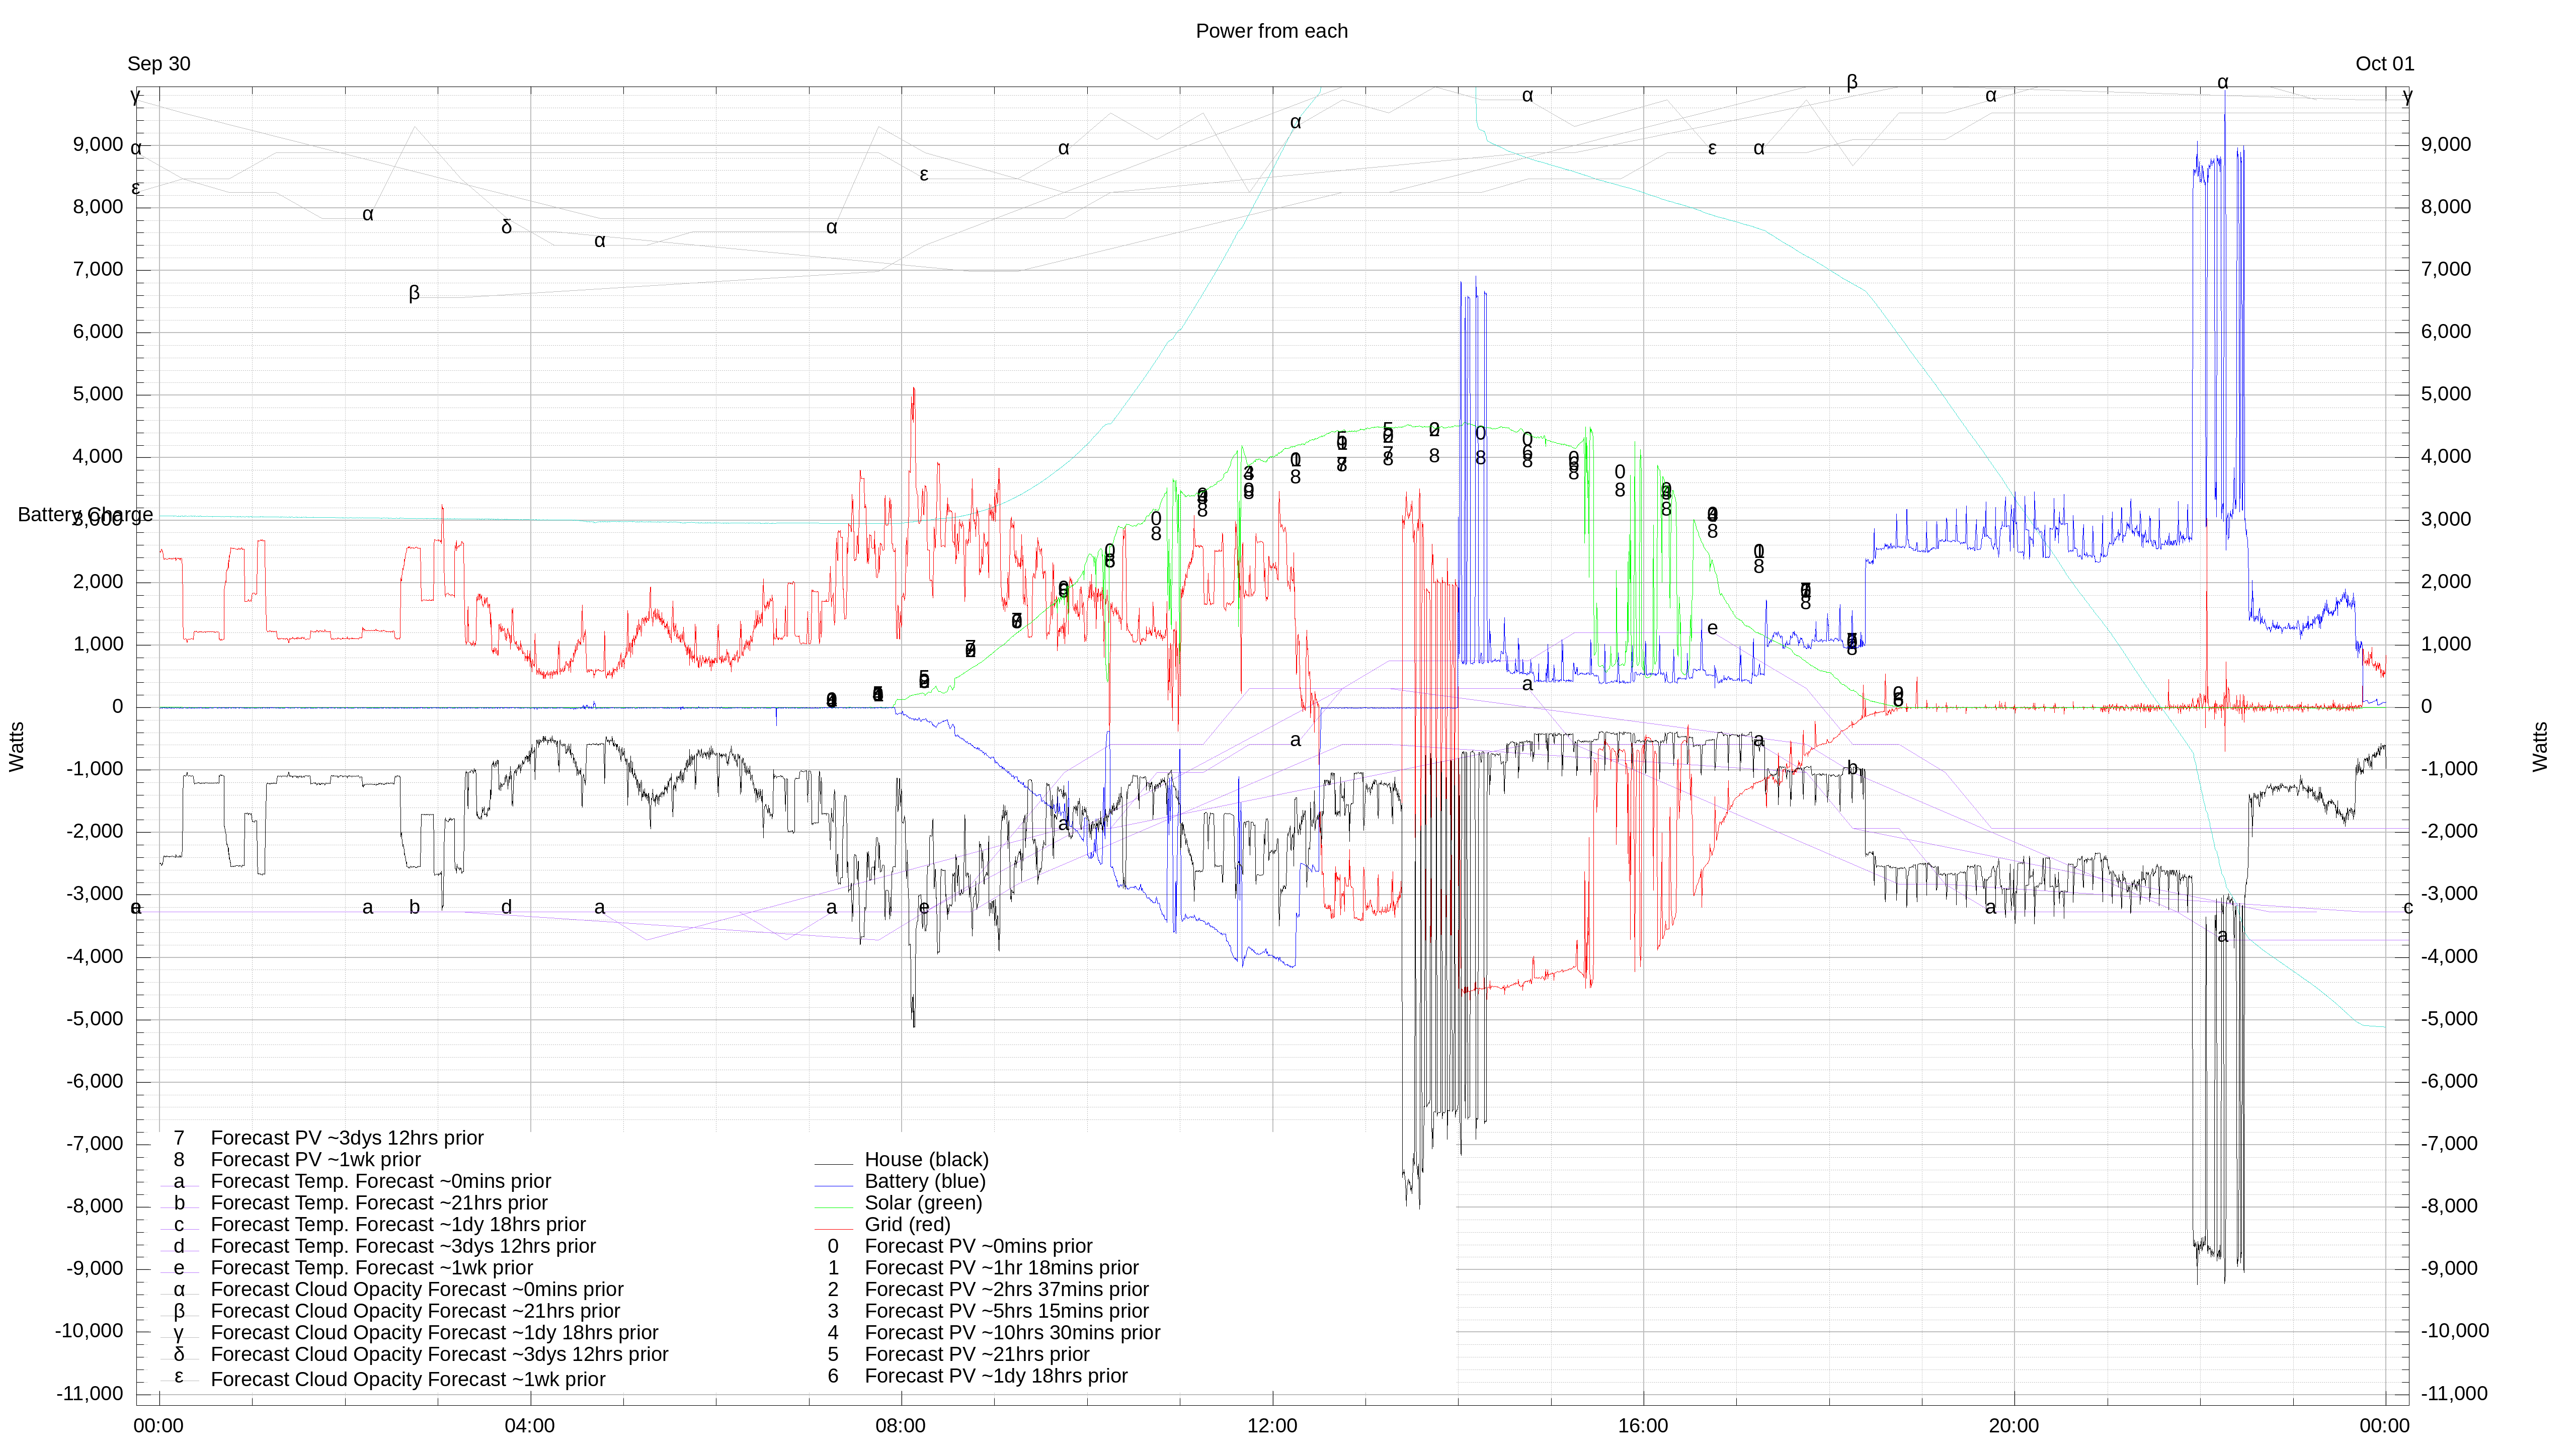Click the "08:00" x-axis tick label

900,1426
